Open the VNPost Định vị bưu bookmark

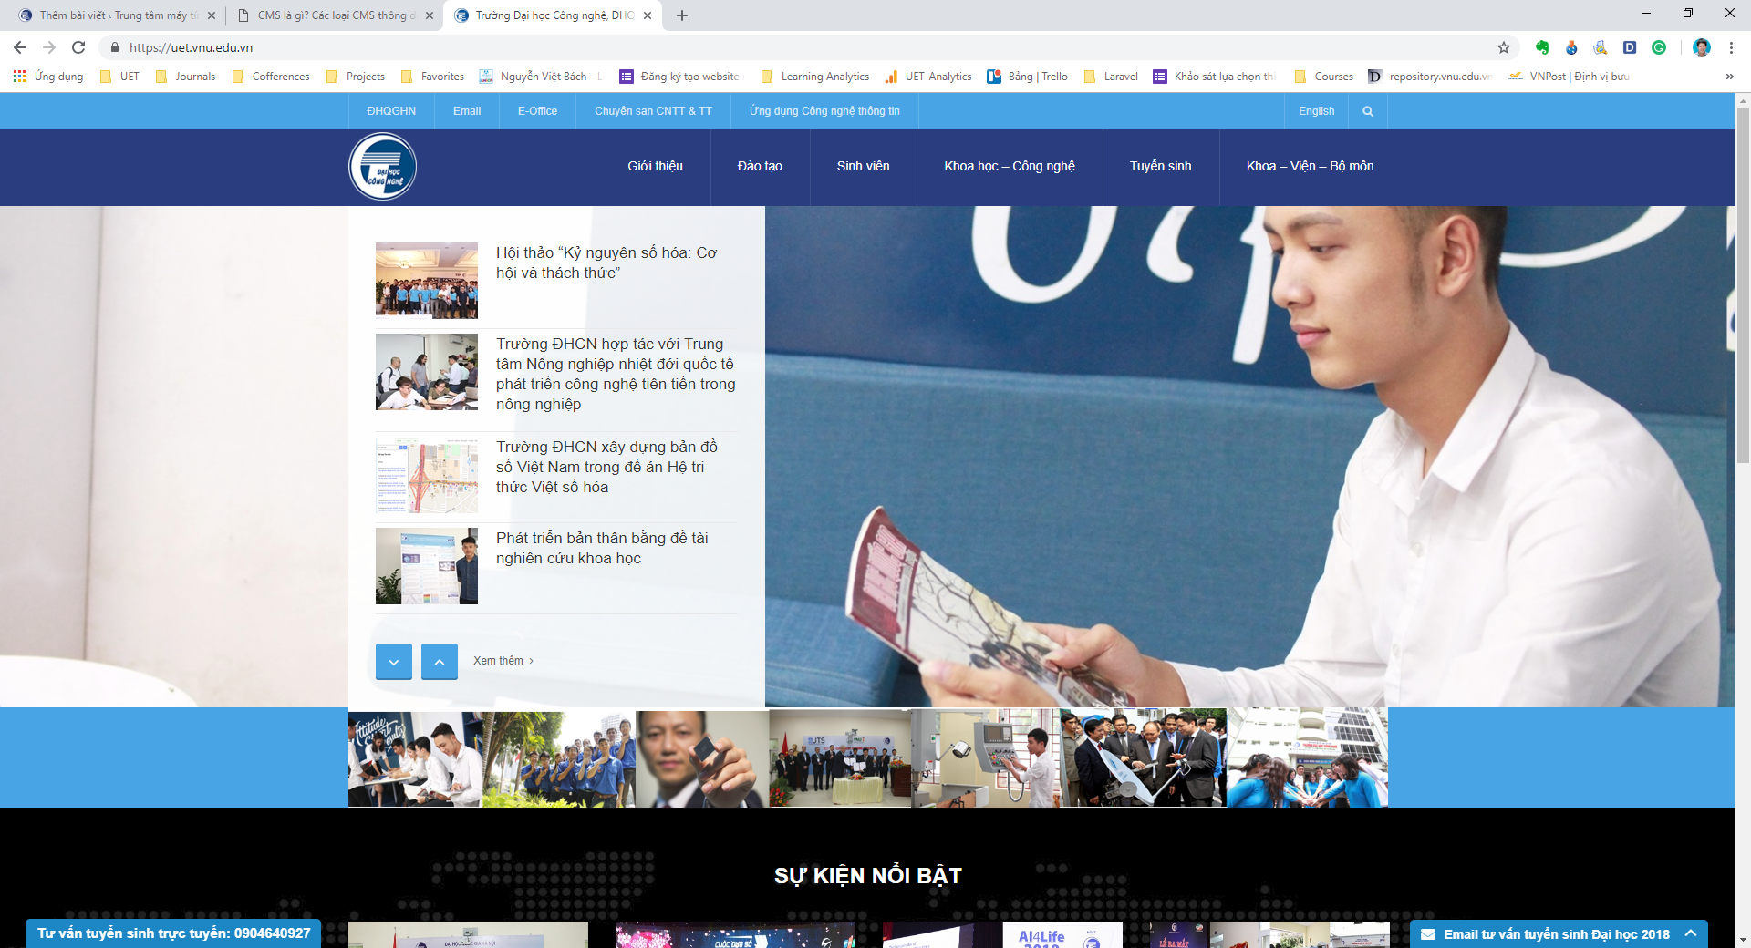click(x=1587, y=77)
